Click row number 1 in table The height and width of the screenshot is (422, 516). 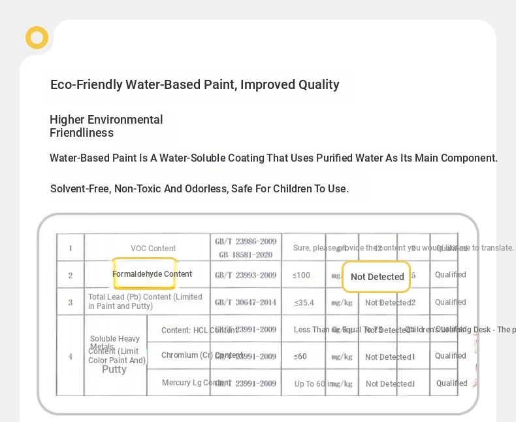pyautogui.click(x=71, y=248)
